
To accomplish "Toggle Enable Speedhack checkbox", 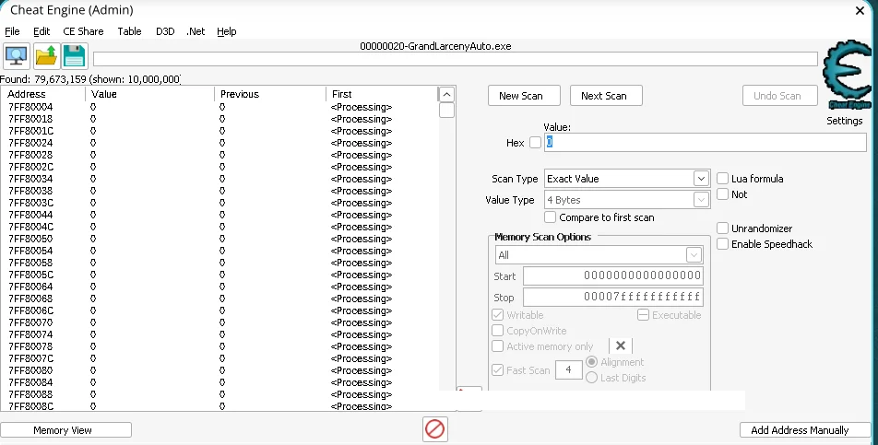I will 723,244.
